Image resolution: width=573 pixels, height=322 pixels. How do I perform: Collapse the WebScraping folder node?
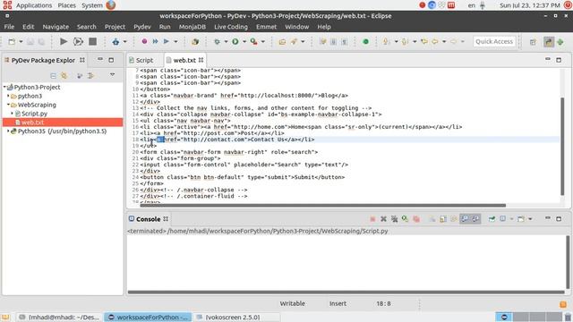(8, 105)
